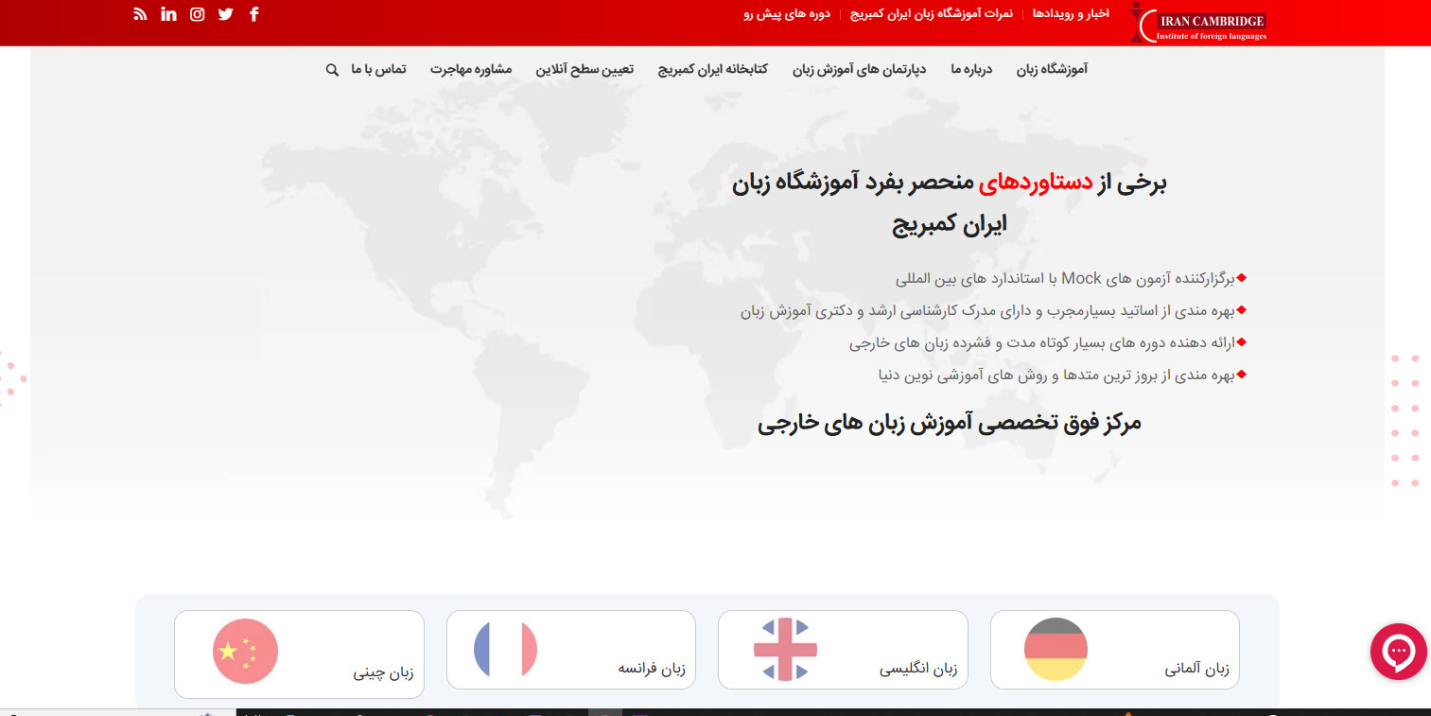Click bullet بهره مندی از اساتید بسیارمجرب

988,310
